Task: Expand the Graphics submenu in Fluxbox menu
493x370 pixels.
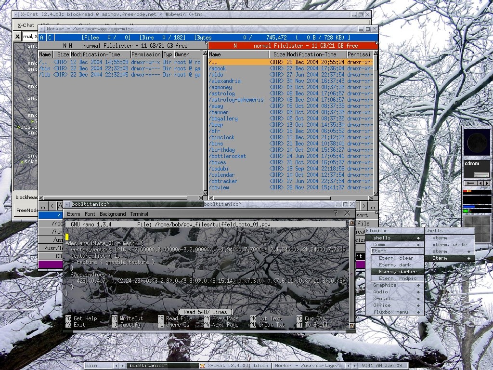Action: [x=395, y=285]
